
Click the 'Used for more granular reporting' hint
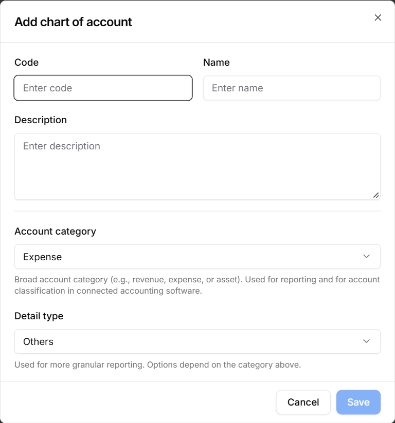(x=157, y=364)
